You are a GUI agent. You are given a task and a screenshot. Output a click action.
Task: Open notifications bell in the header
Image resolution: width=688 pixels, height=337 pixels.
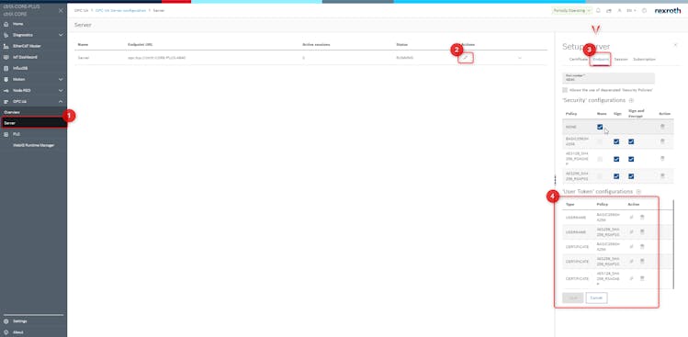tap(598, 10)
